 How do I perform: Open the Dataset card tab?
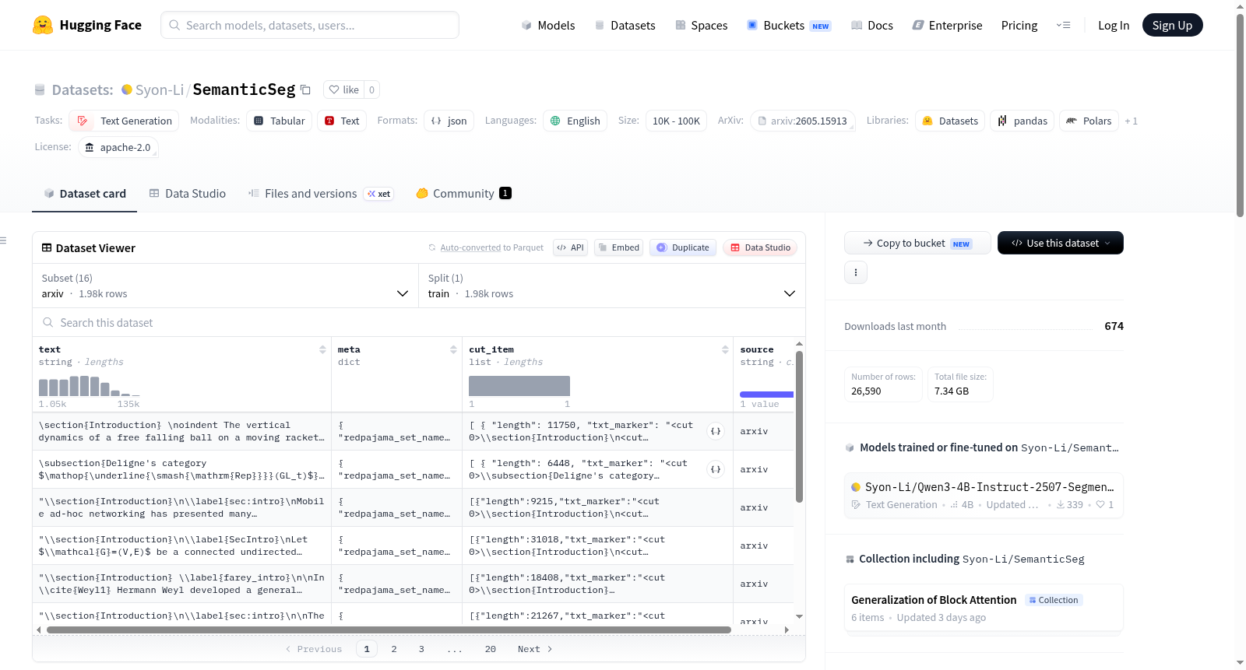click(x=85, y=194)
